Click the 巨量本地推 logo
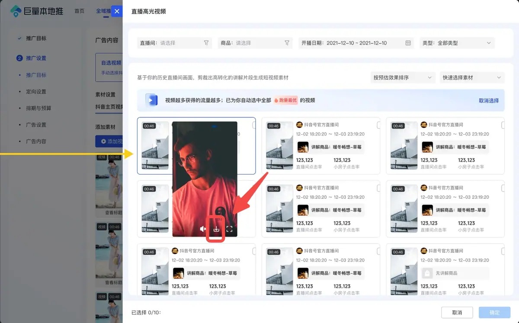Image resolution: width=519 pixels, height=323 pixels. point(37,11)
